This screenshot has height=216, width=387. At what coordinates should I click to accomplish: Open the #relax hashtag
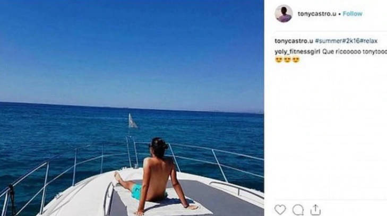coord(369,41)
